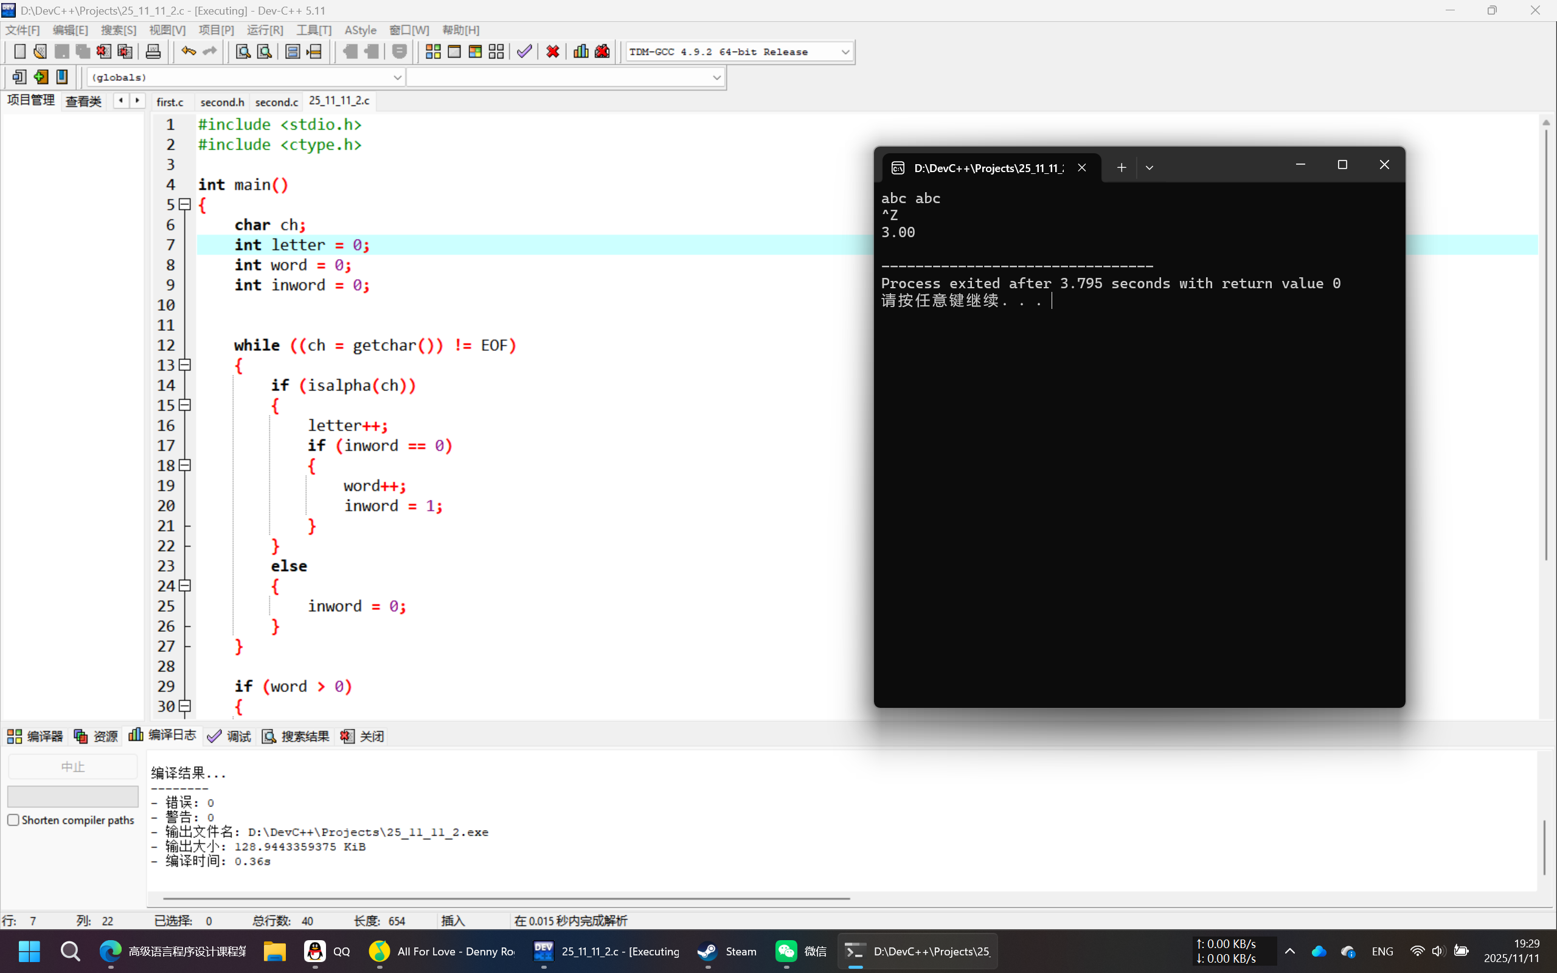Collapse the fold box at line 13
This screenshot has width=1557, height=973.
click(186, 365)
